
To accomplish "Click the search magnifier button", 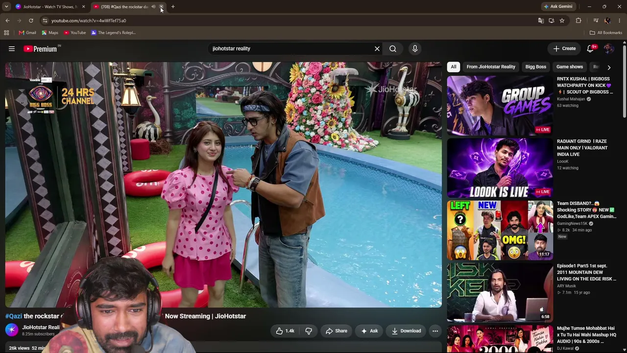I will coord(393,49).
